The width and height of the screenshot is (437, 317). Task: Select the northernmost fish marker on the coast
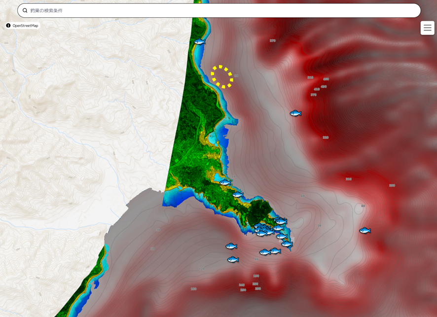(x=200, y=42)
